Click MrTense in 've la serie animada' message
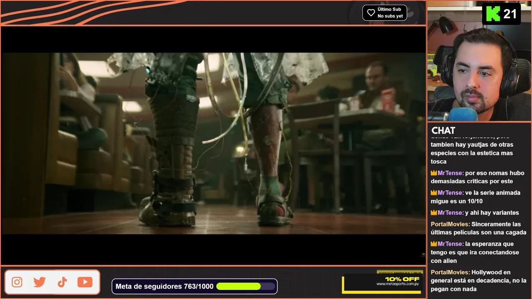 pyautogui.click(x=451, y=193)
